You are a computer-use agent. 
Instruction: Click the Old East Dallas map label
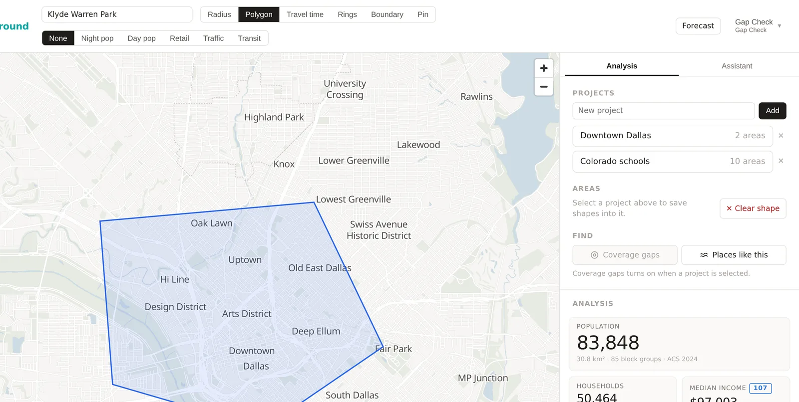(x=320, y=268)
